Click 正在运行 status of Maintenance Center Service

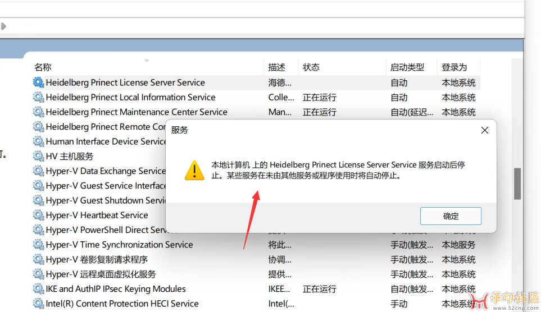coord(320,112)
